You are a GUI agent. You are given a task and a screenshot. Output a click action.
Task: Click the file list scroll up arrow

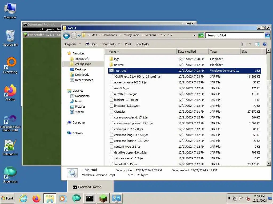(x=269, y=51)
